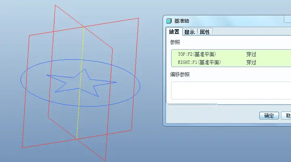Select the RIGHT:F1 reference row
Screen dimensions: 291x162
tap(231, 62)
